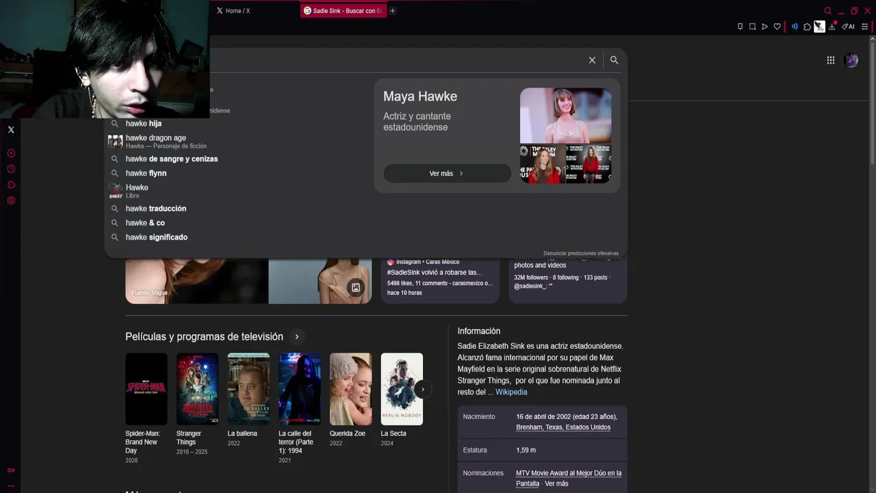Click 'Ver más' beside Nominaciones

(x=556, y=483)
